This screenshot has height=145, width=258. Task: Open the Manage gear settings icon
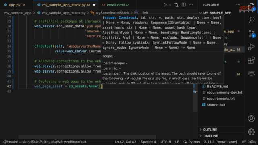[251, 132]
